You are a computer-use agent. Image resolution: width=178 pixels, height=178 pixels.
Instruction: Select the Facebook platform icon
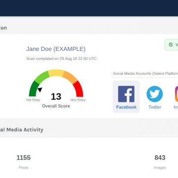tap(126, 94)
